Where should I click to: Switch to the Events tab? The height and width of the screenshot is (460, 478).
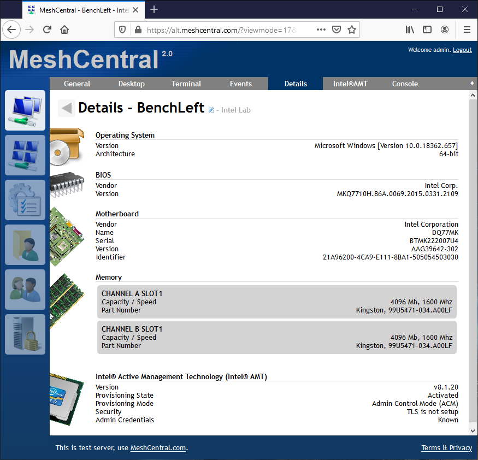241,84
